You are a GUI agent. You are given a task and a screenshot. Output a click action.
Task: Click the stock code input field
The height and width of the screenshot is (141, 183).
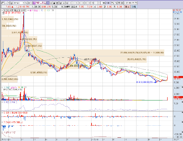pos(18,3)
